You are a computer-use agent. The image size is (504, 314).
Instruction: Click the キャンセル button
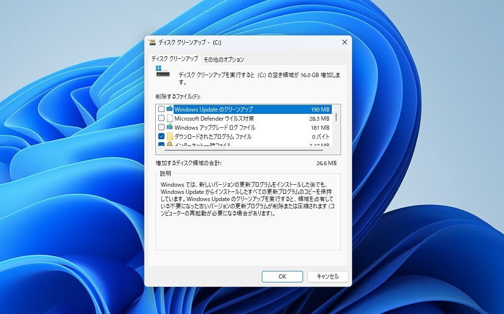point(328,277)
